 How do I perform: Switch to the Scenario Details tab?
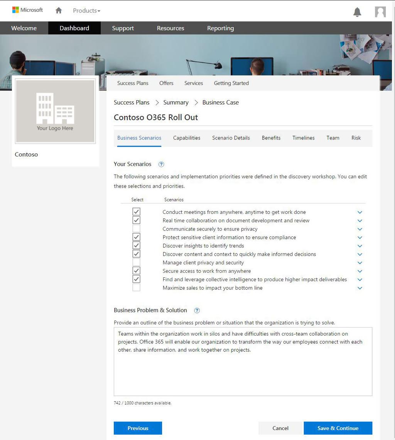pos(231,138)
